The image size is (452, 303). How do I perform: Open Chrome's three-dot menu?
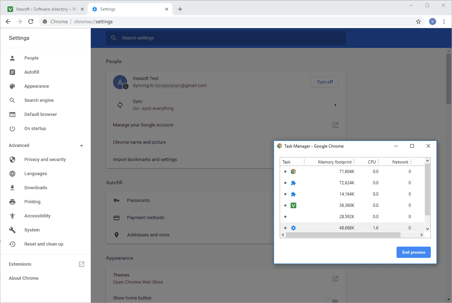coord(444,21)
